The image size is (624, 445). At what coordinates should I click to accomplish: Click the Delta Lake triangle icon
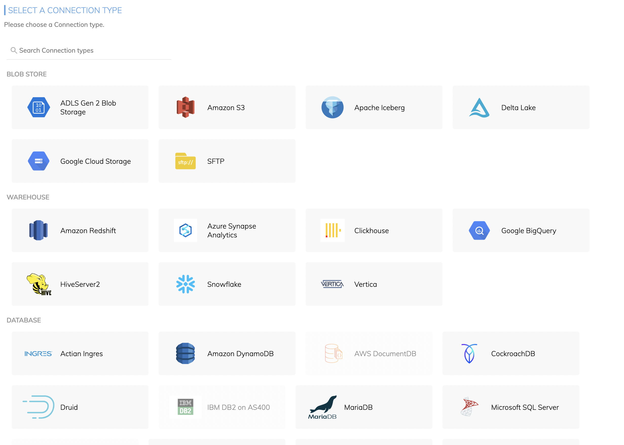[x=479, y=108]
